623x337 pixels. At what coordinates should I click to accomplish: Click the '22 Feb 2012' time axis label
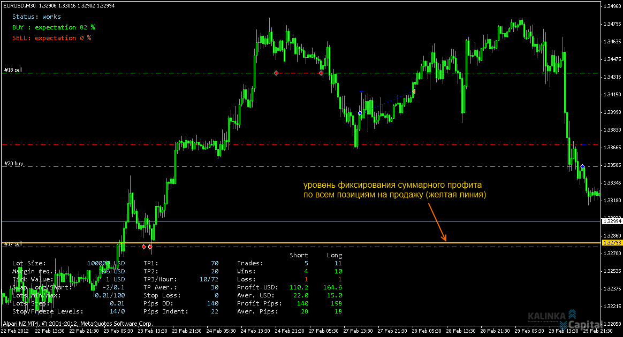coord(15,331)
